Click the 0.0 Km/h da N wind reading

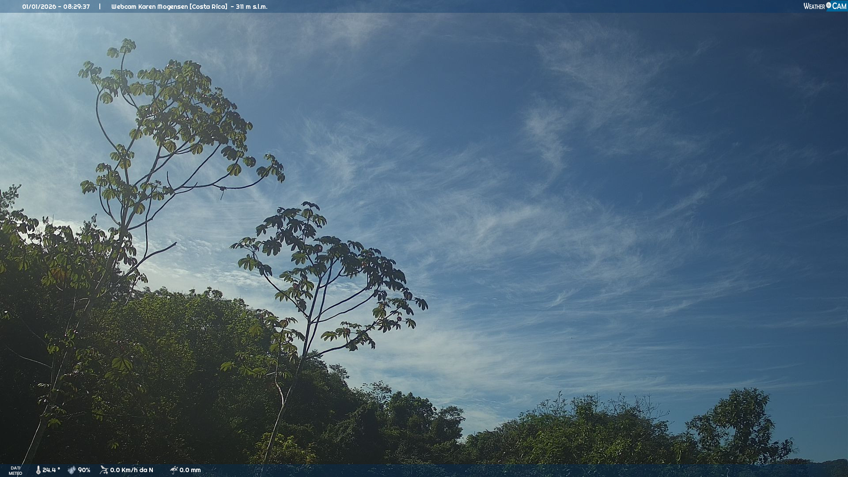click(x=132, y=470)
